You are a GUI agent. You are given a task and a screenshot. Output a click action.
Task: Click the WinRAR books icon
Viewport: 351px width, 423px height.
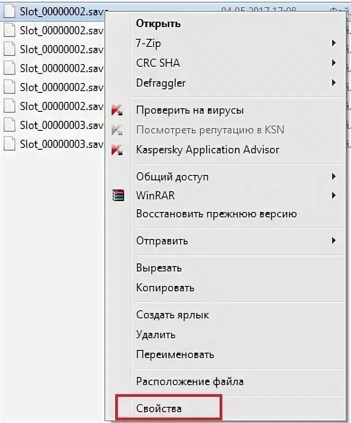click(118, 195)
